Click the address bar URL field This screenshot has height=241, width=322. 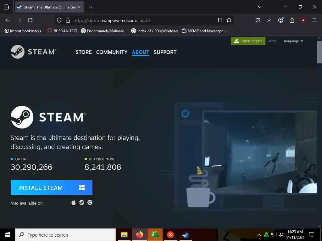tap(144, 20)
